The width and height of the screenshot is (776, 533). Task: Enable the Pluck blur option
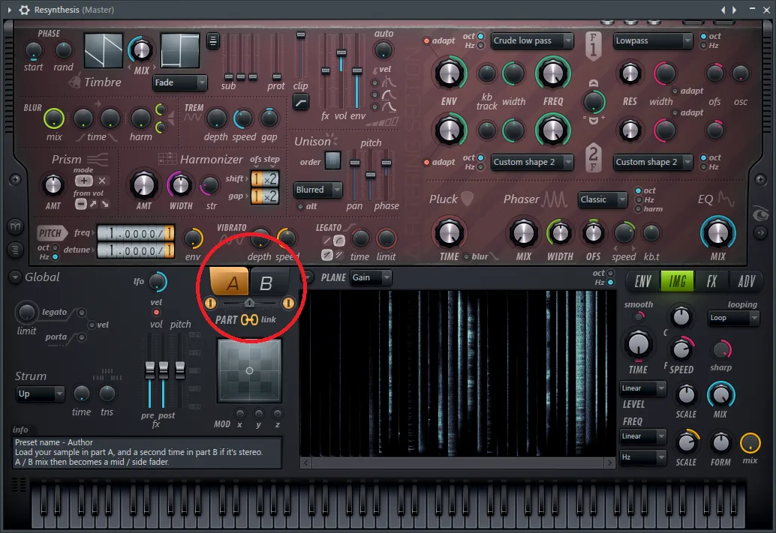point(466,256)
